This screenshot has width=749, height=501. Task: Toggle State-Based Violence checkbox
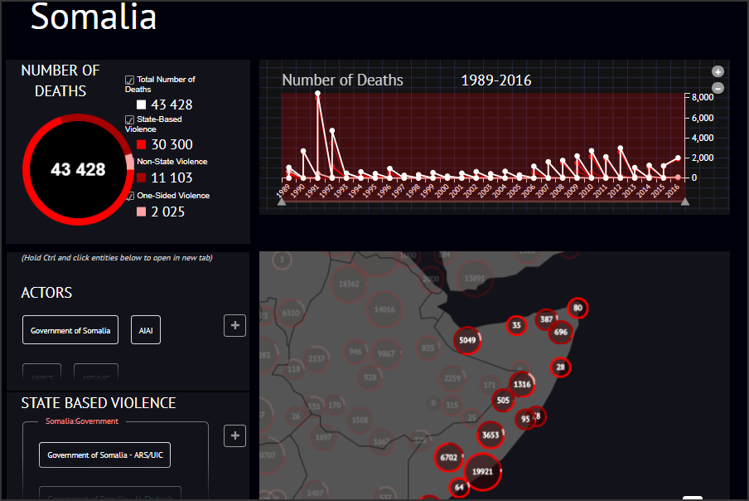click(129, 119)
